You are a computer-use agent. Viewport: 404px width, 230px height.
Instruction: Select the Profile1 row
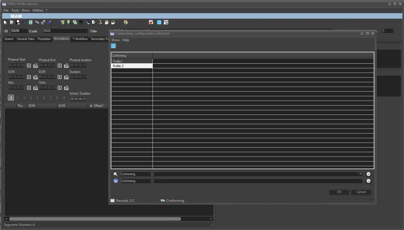click(x=132, y=61)
